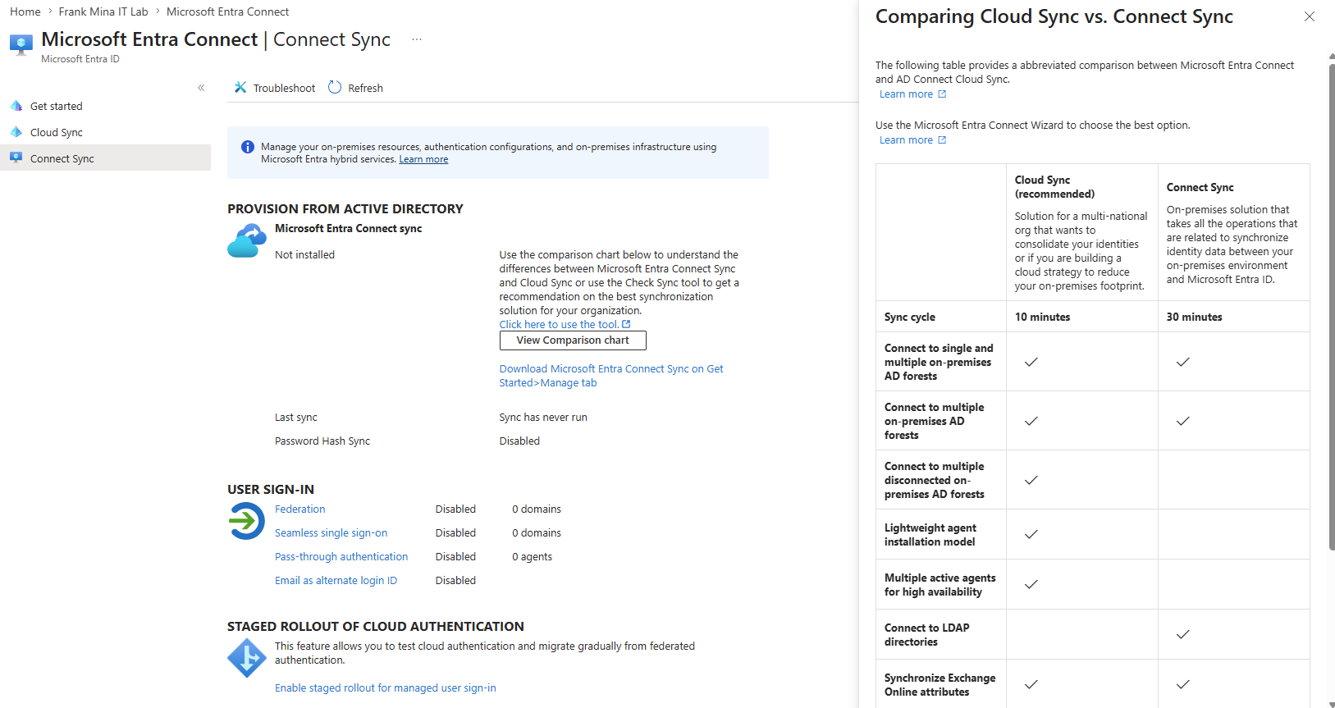This screenshot has width=1335, height=708.
Task: Click Pass-through authentication link
Action: [x=341, y=557]
